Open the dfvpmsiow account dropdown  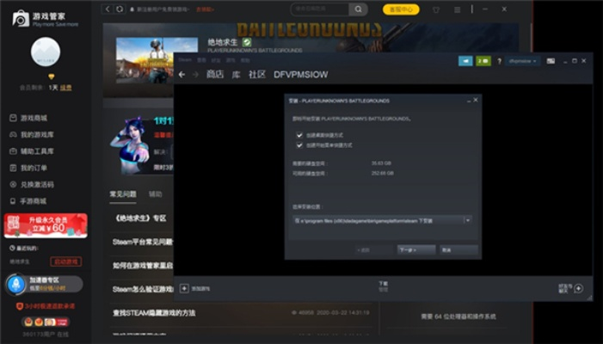522,61
